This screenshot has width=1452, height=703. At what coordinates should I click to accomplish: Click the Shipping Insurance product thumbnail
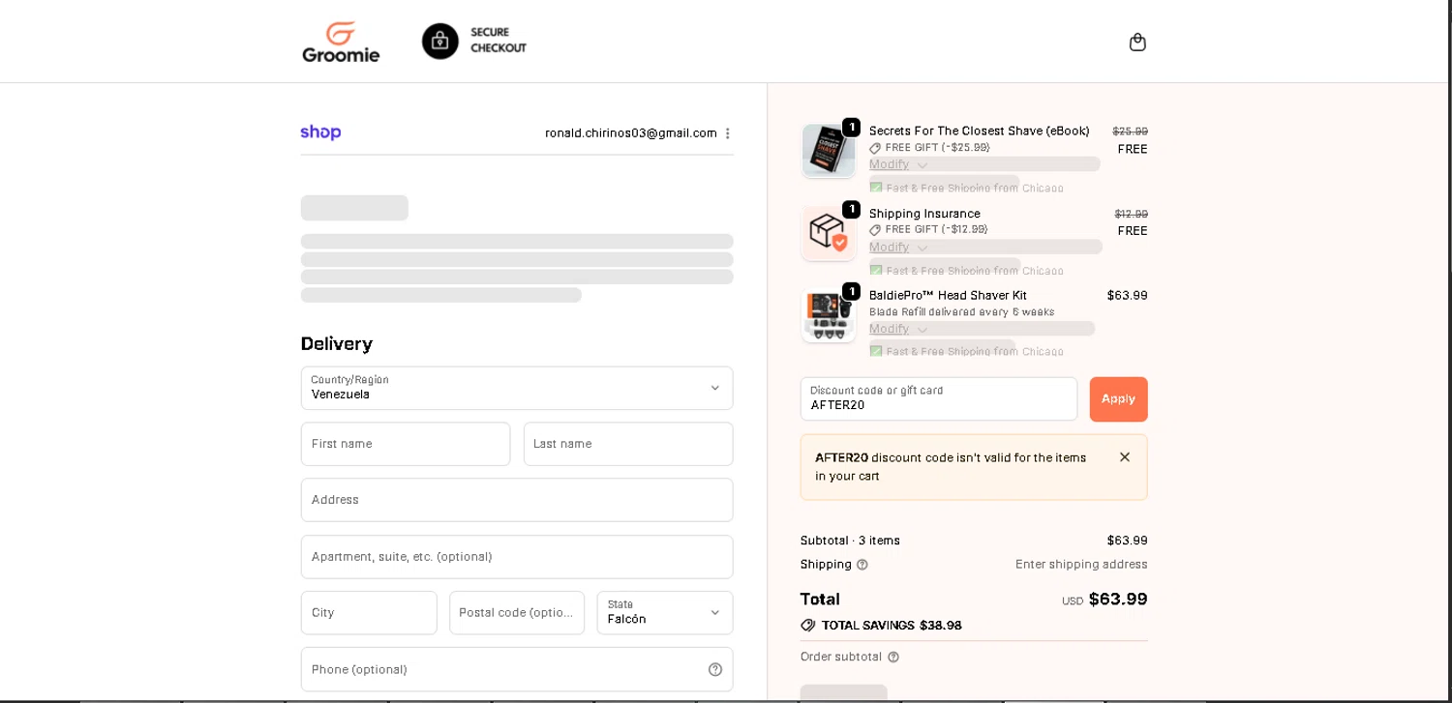pyautogui.click(x=829, y=233)
